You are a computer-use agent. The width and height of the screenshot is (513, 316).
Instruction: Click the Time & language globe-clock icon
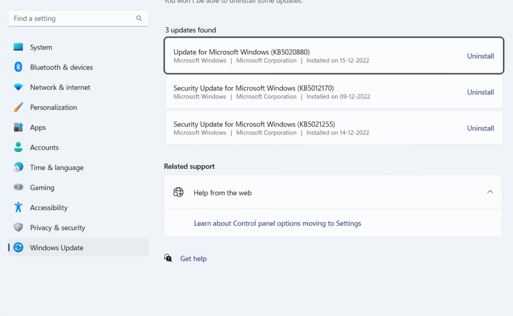[19, 167]
